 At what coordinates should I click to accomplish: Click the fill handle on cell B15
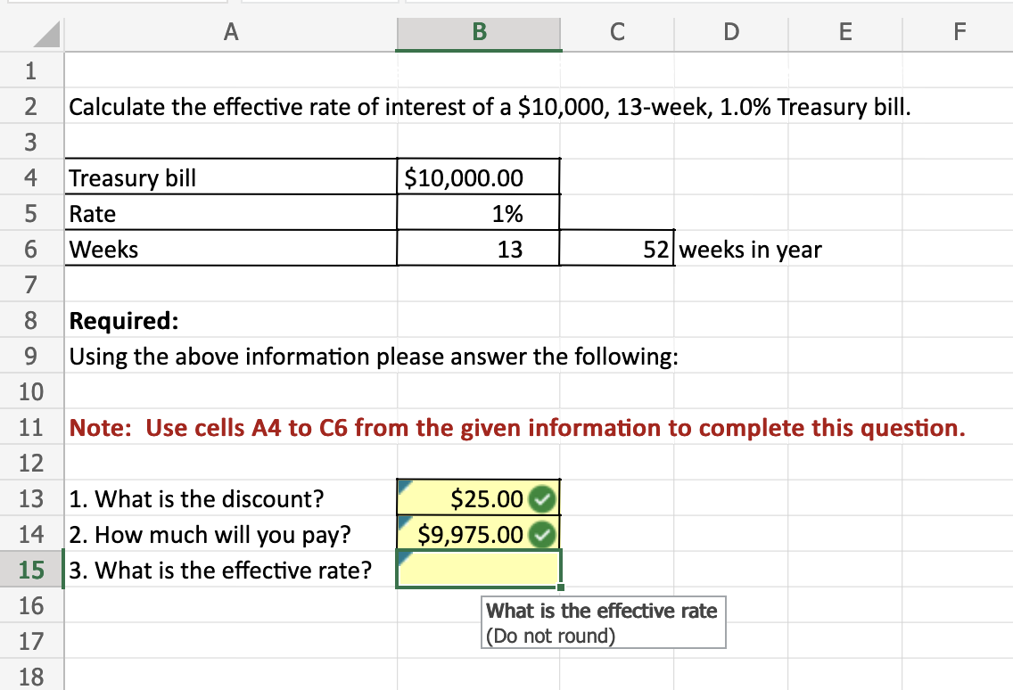click(x=562, y=587)
